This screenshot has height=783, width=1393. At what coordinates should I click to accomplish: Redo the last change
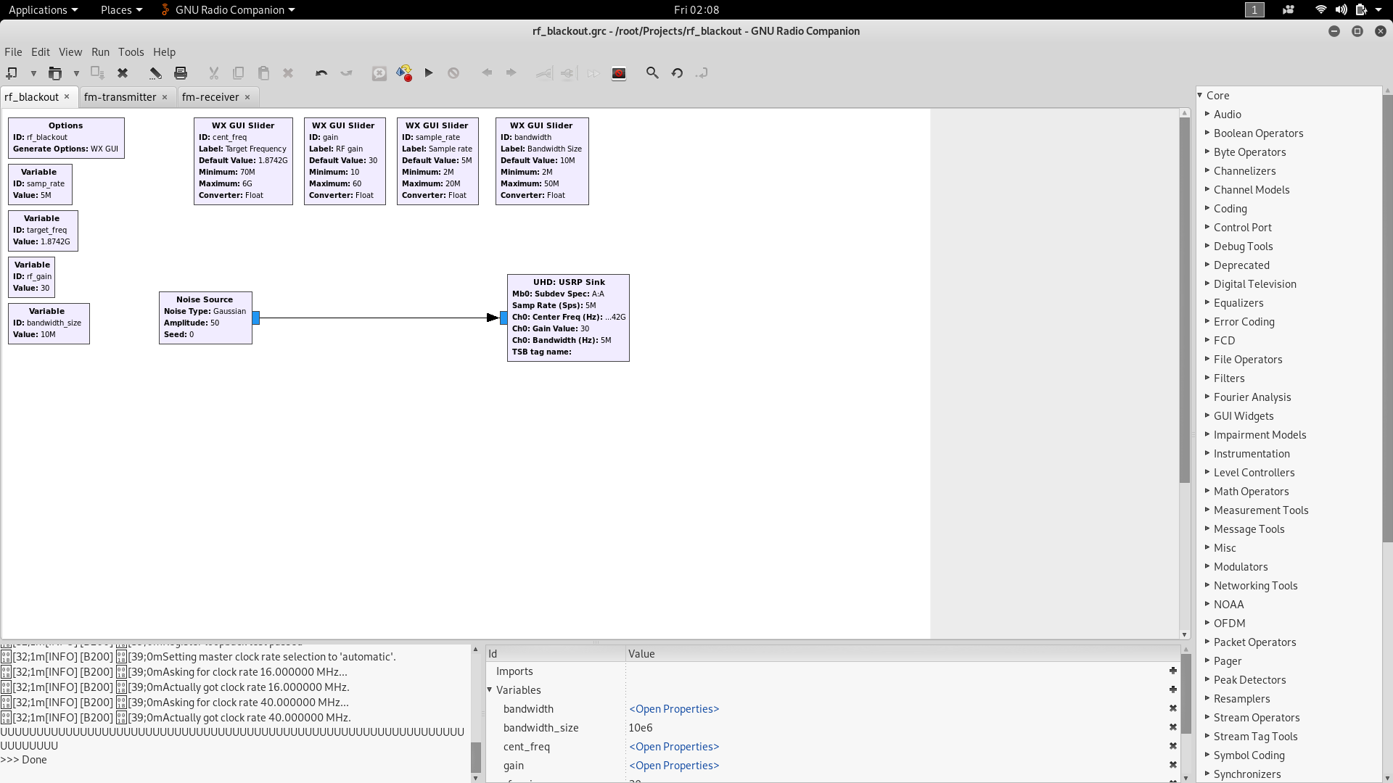point(346,73)
